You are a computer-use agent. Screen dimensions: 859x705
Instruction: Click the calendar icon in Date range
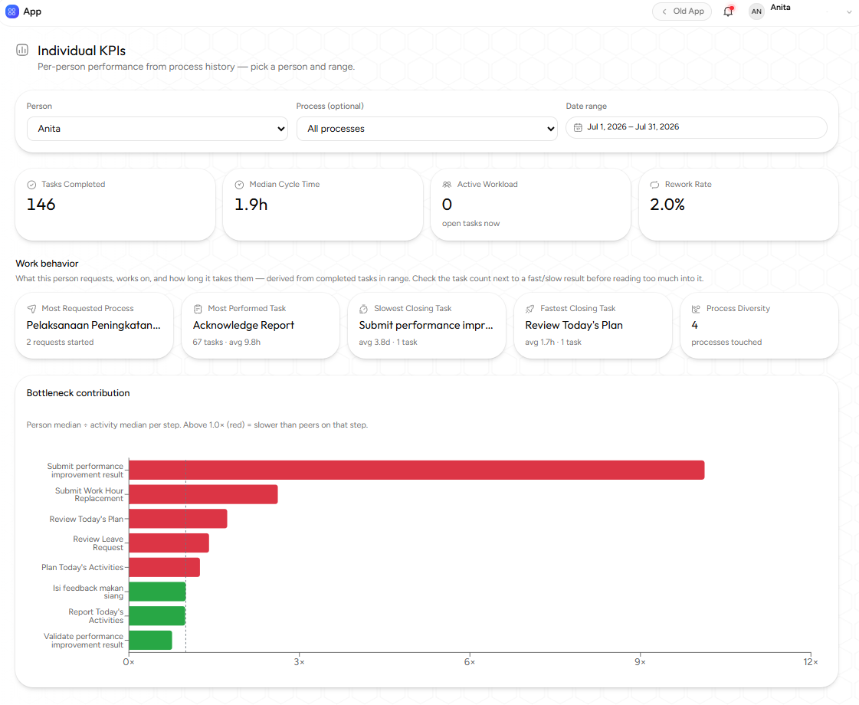tap(578, 128)
